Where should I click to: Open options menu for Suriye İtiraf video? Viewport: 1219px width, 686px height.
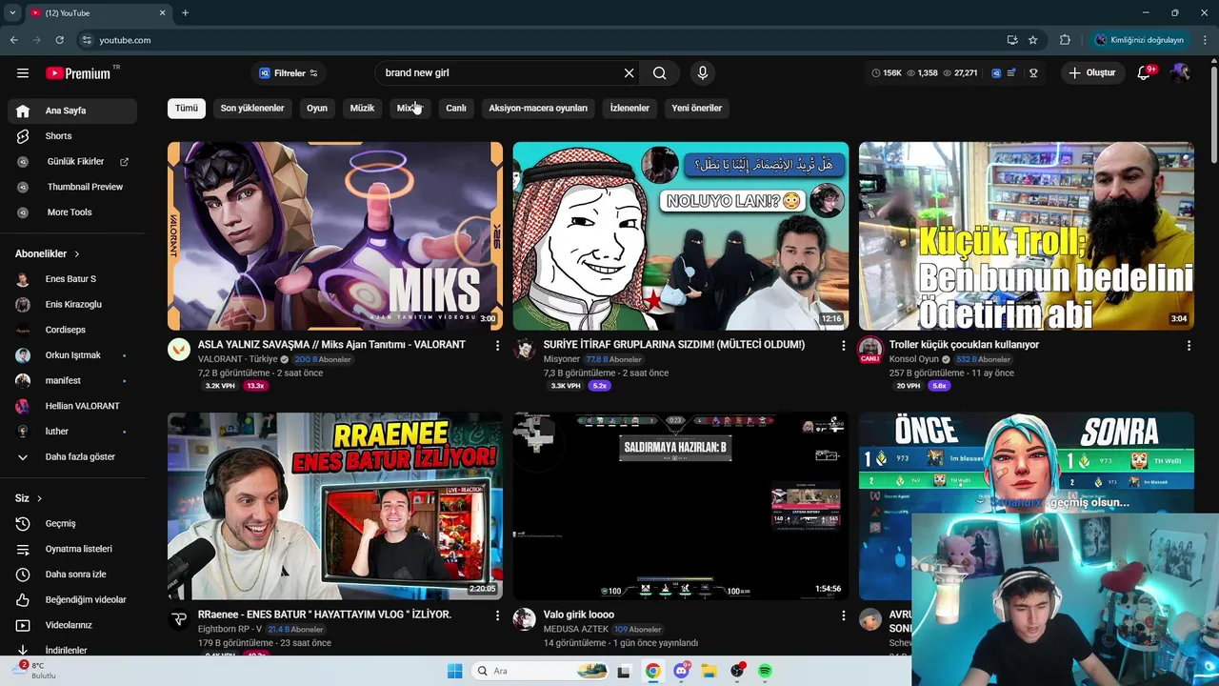tap(843, 346)
